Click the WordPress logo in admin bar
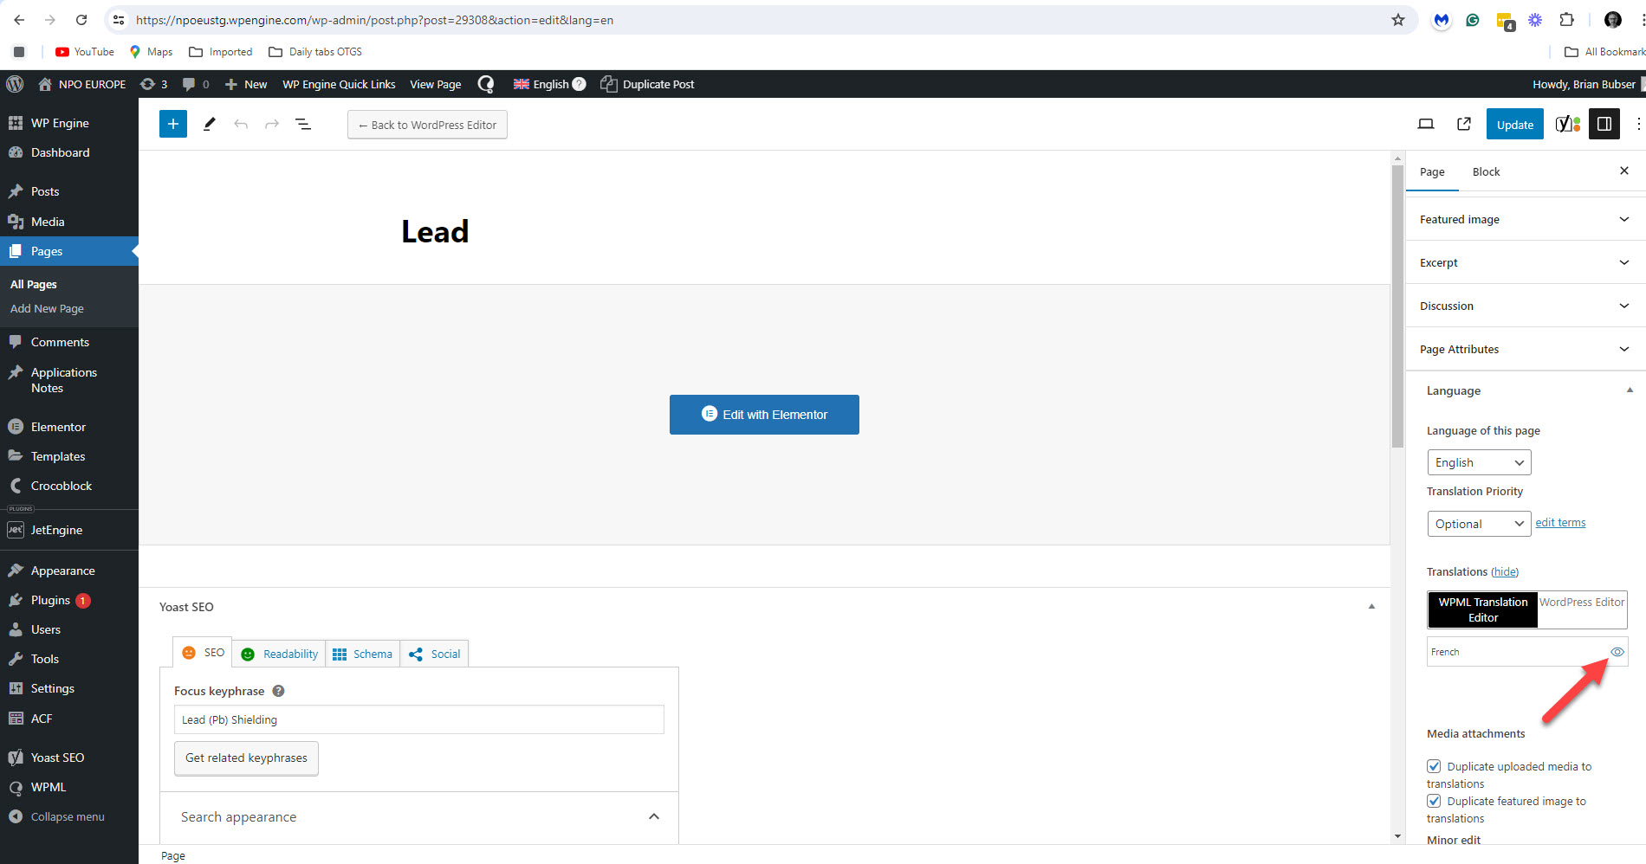This screenshot has width=1646, height=864. point(15,84)
